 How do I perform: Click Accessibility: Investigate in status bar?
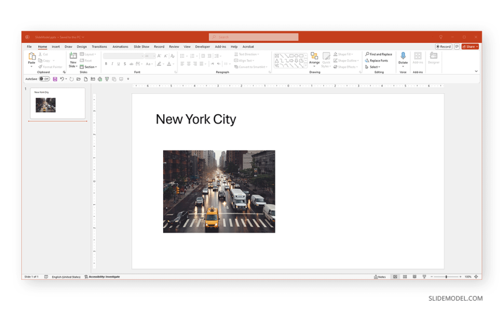pyautogui.click(x=102, y=277)
